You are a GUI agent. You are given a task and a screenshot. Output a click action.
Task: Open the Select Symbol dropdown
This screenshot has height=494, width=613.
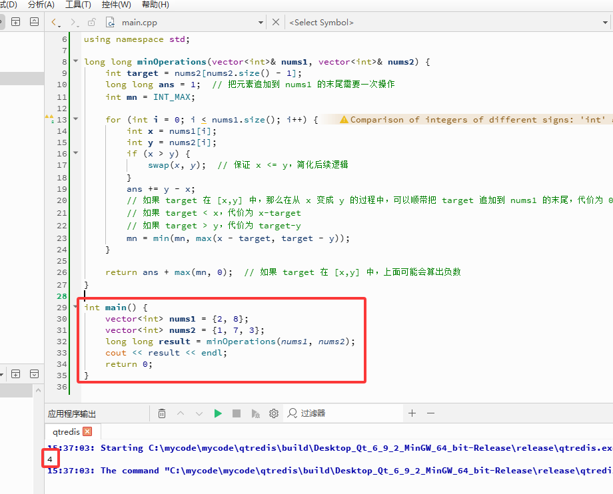(x=605, y=23)
